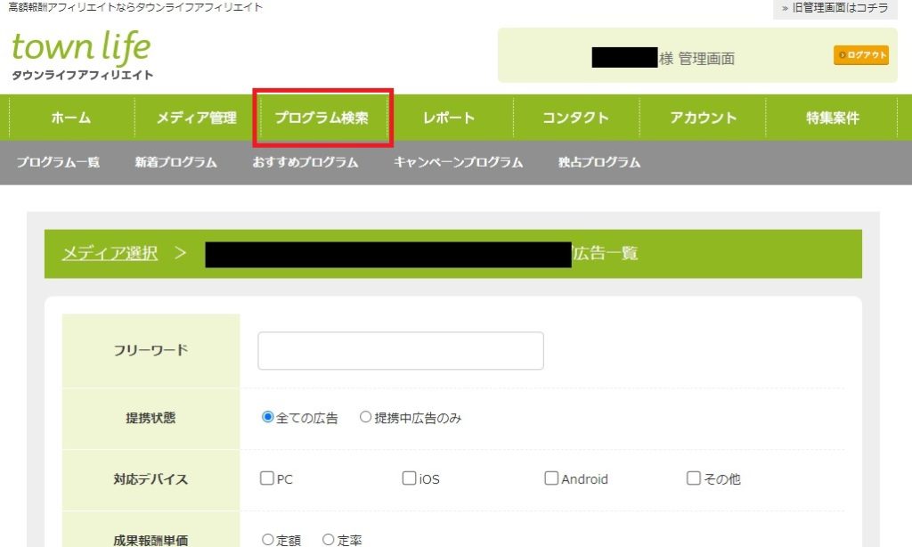Image resolution: width=912 pixels, height=547 pixels.
Task: Open the メディア管理 menu tab
Action: [197, 118]
